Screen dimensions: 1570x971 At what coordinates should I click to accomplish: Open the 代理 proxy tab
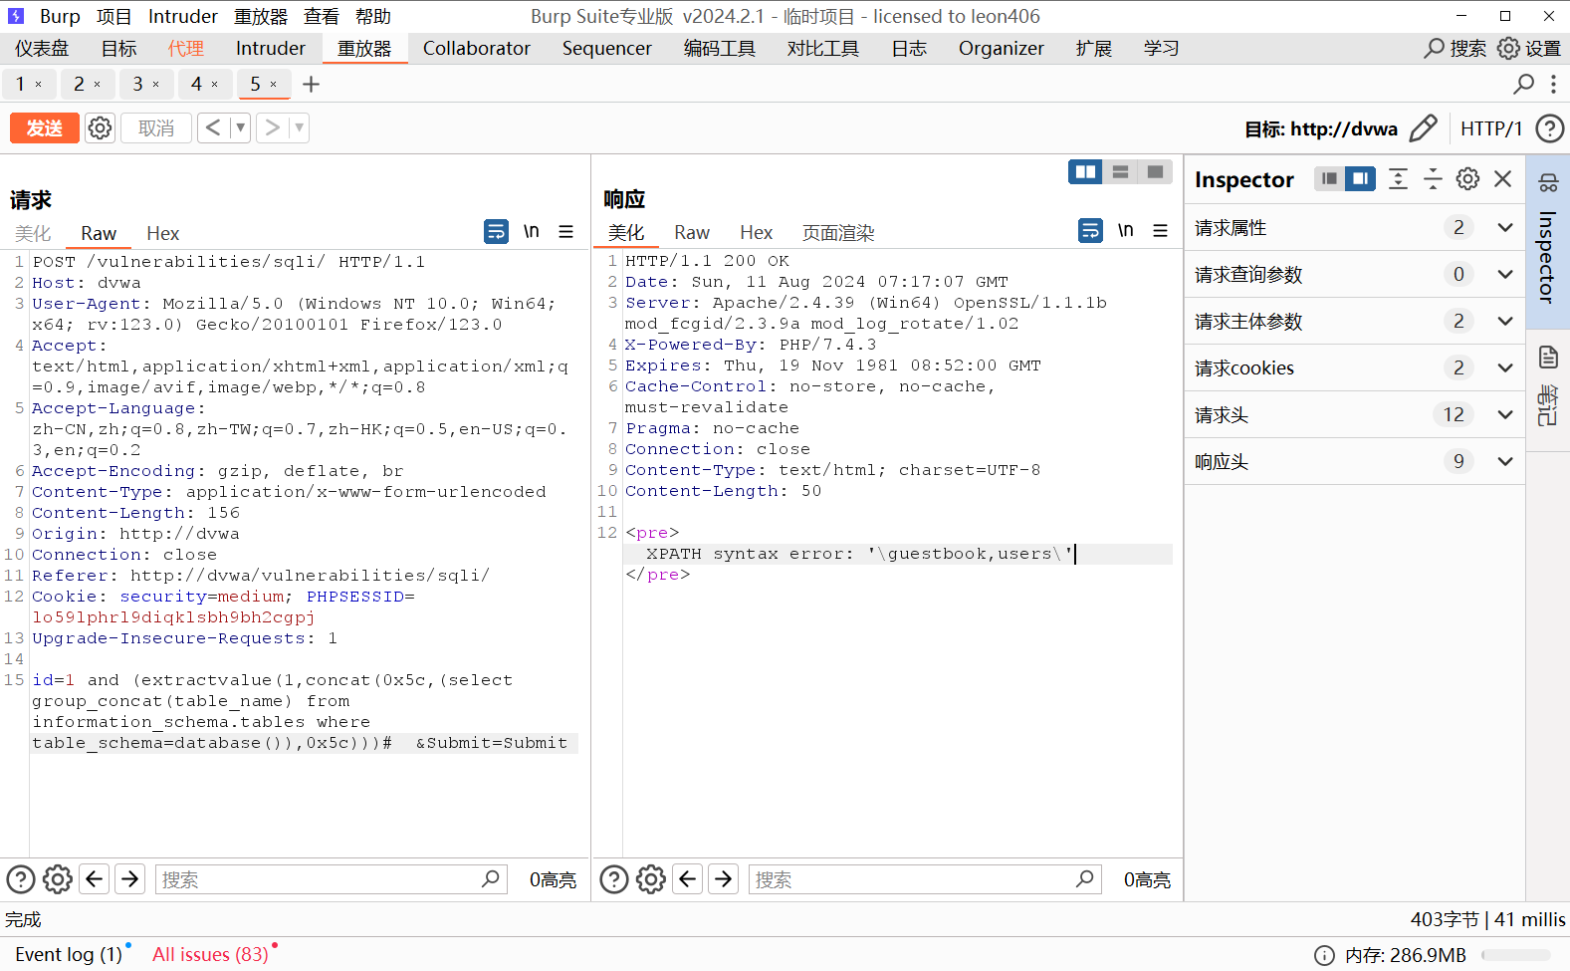click(186, 48)
